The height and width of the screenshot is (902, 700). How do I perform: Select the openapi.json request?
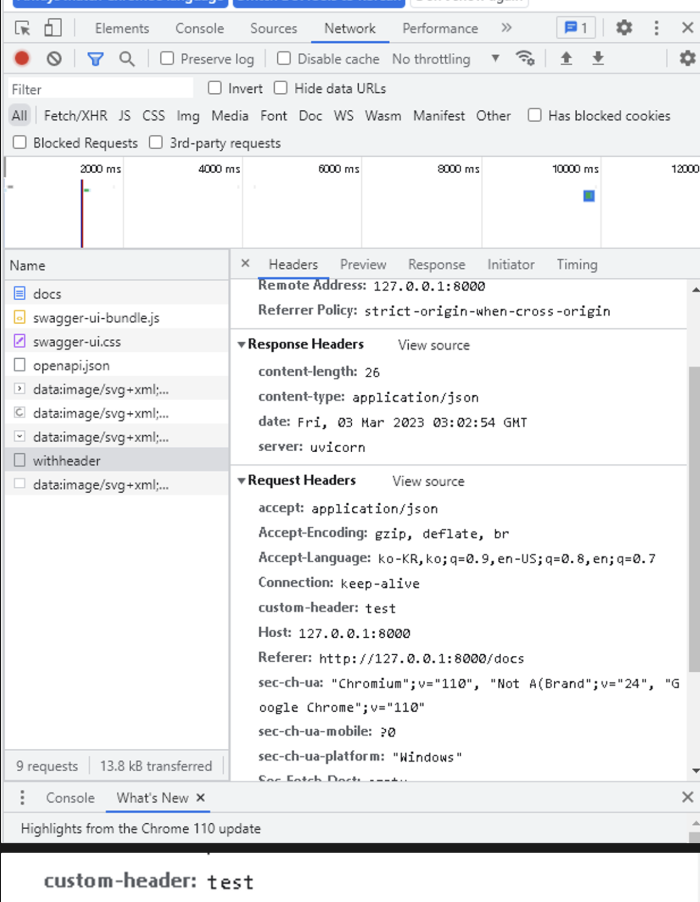pos(71,366)
